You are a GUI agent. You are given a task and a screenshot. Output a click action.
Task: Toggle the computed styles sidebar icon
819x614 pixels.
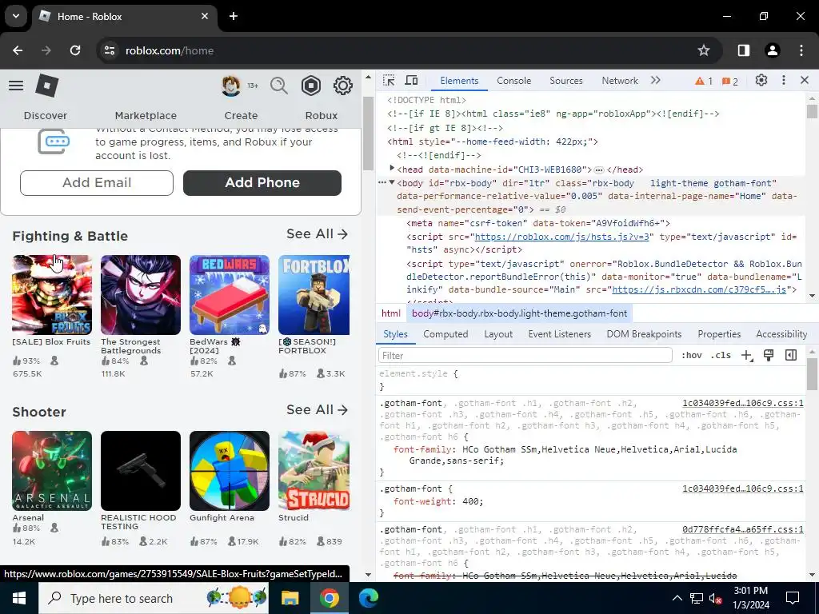(791, 355)
